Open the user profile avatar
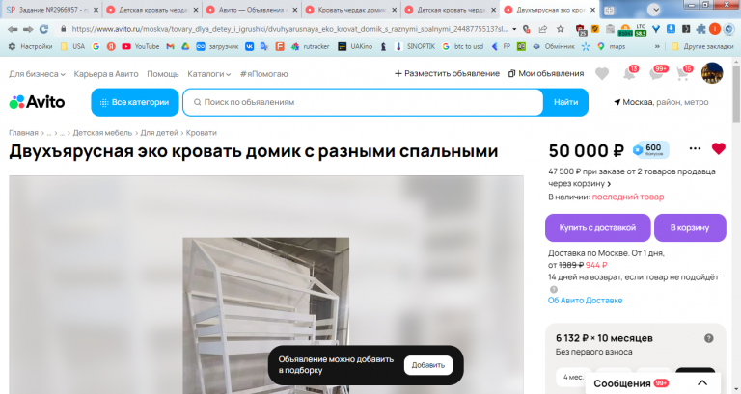The image size is (741, 394). tap(712, 73)
